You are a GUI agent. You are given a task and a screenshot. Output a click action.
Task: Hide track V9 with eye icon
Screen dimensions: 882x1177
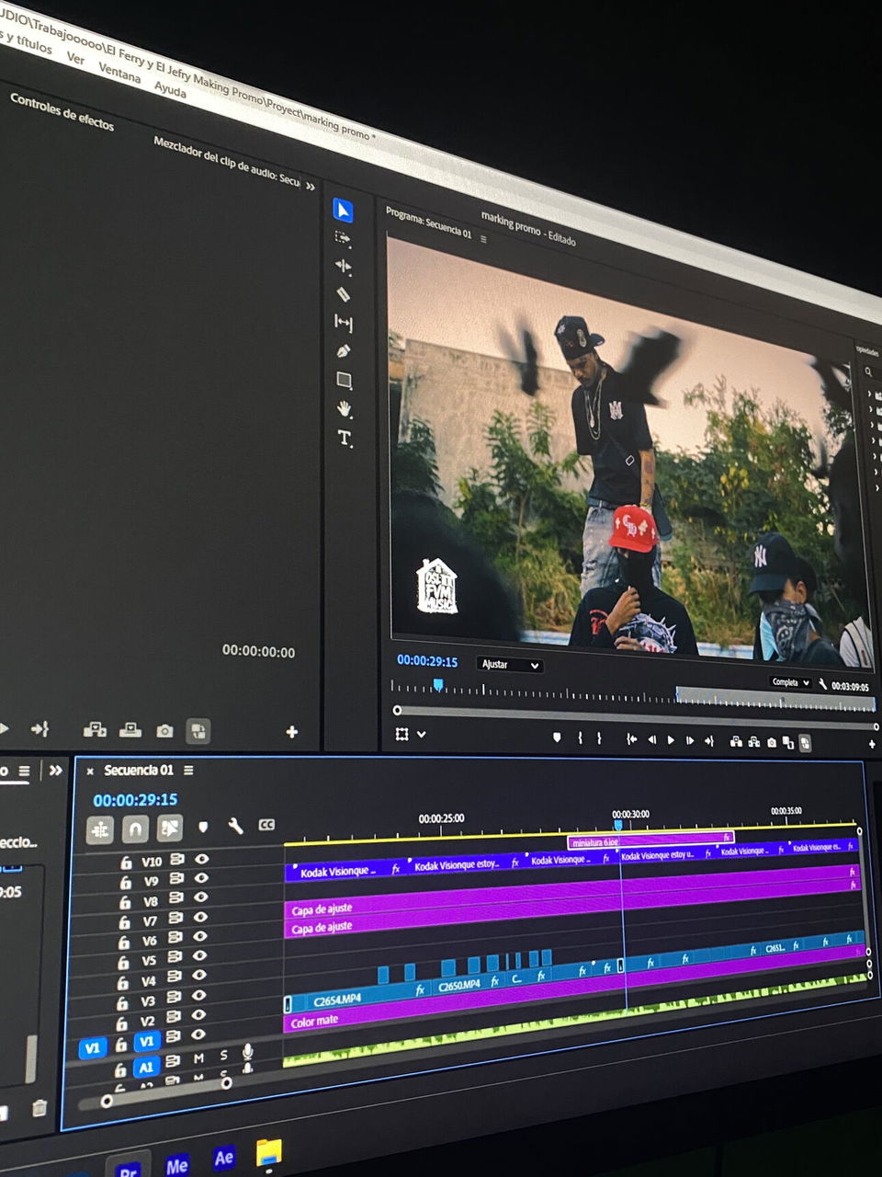point(201,878)
